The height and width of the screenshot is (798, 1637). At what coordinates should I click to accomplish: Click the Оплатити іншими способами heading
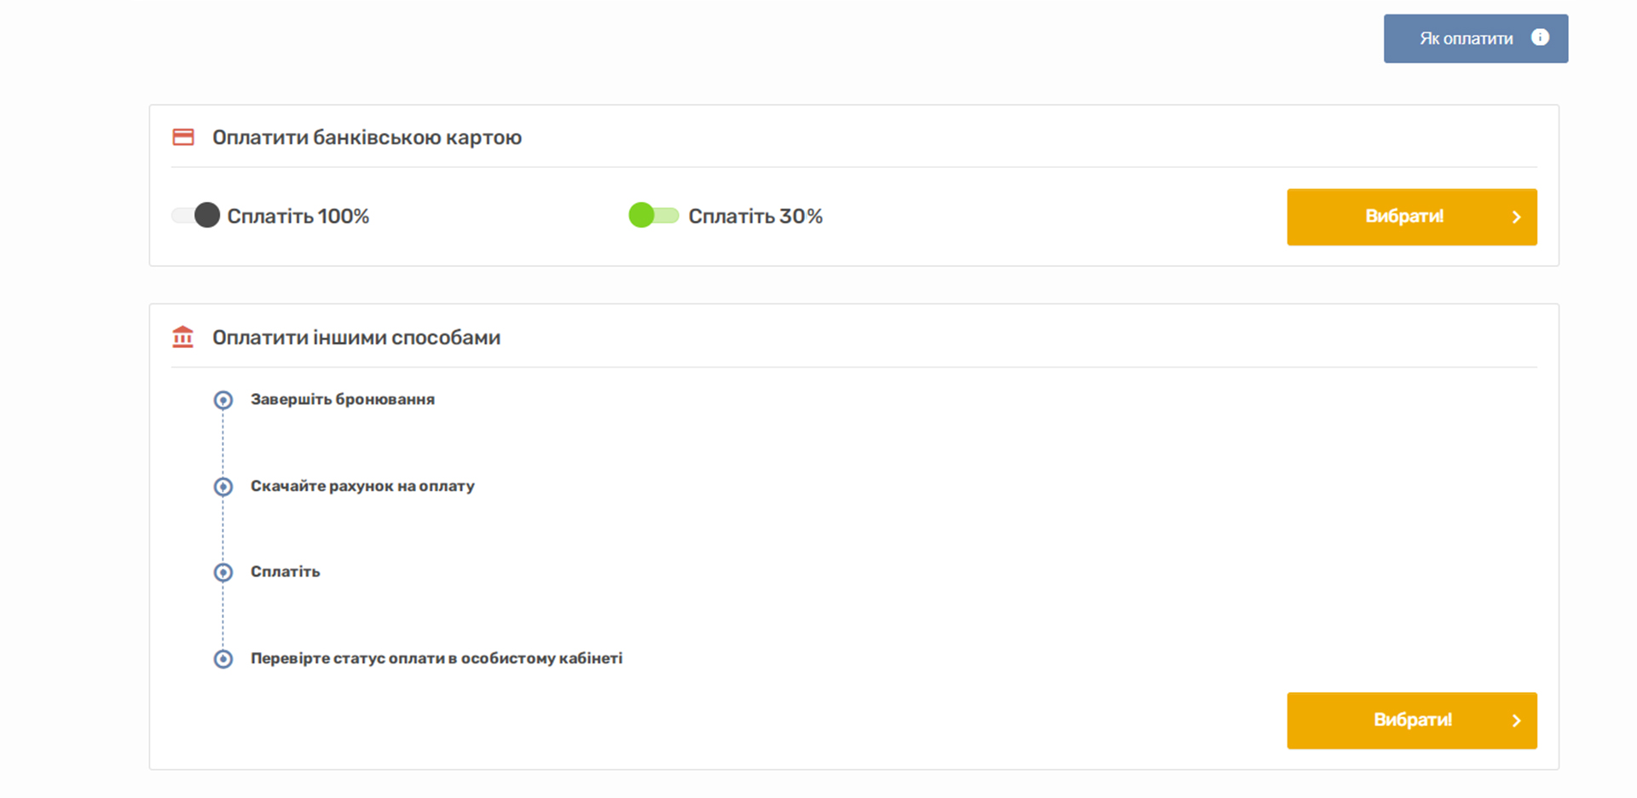point(356,338)
